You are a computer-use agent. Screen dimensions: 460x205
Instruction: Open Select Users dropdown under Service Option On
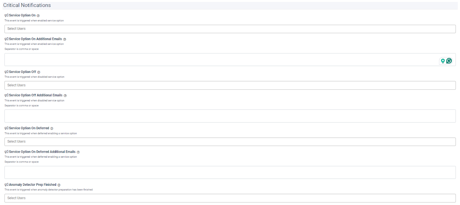coord(230,29)
